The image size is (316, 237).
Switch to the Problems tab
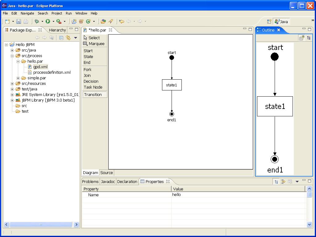pyautogui.click(x=90, y=181)
